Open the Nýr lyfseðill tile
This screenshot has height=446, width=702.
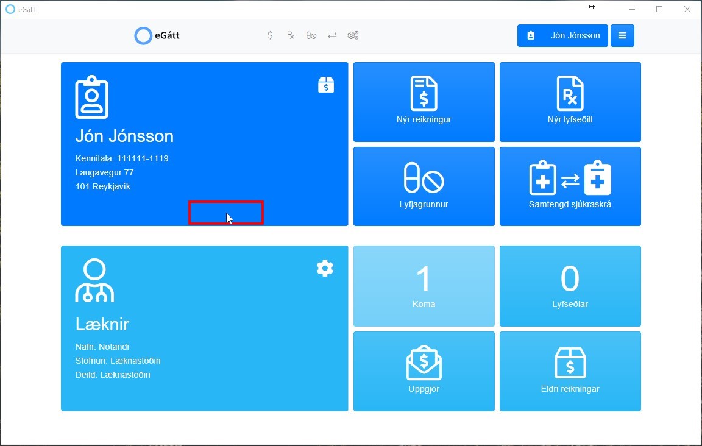[570, 102]
